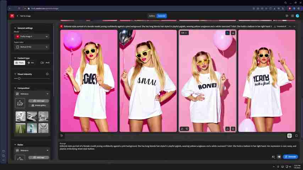Switch to the Gallery tab
303x170 pixels.
coord(152,16)
